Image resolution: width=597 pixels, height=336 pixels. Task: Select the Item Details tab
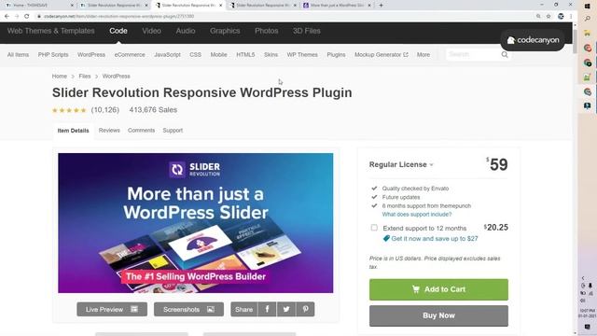(73, 131)
